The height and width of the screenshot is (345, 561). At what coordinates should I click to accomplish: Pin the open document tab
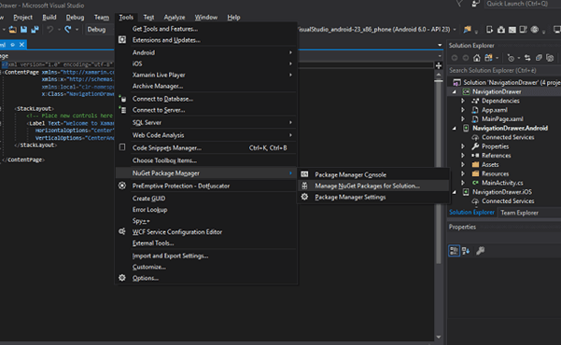12,45
